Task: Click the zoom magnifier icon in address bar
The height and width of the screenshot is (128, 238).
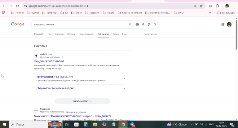Action: (195, 6)
